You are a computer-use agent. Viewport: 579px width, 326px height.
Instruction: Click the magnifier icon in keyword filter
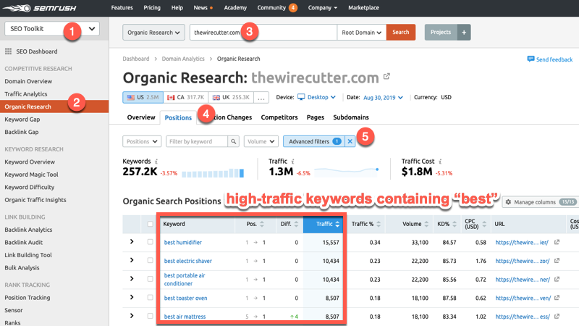click(x=233, y=142)
